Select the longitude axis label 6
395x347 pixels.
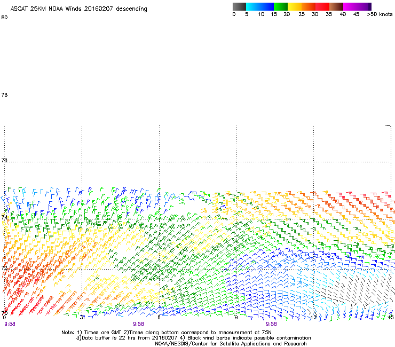(159, 317)
